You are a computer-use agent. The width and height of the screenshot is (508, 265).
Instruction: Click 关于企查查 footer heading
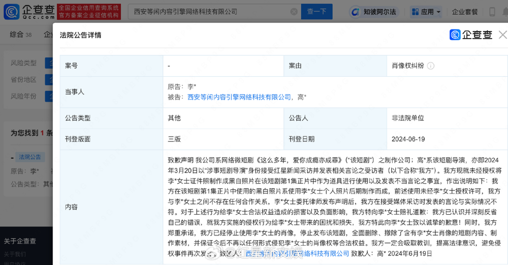tap(20, 241)
